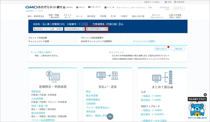Click the 振込無料回数あと20回 badge
The image size is (210, 122).
(97, 29)
